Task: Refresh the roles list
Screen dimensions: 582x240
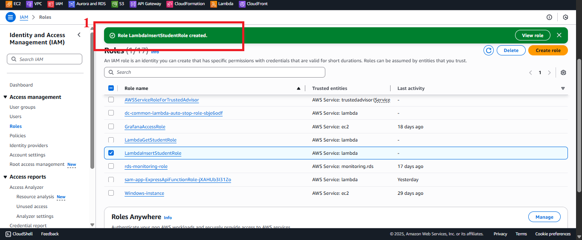Action: pyautogui.click(x=489, y=50)
